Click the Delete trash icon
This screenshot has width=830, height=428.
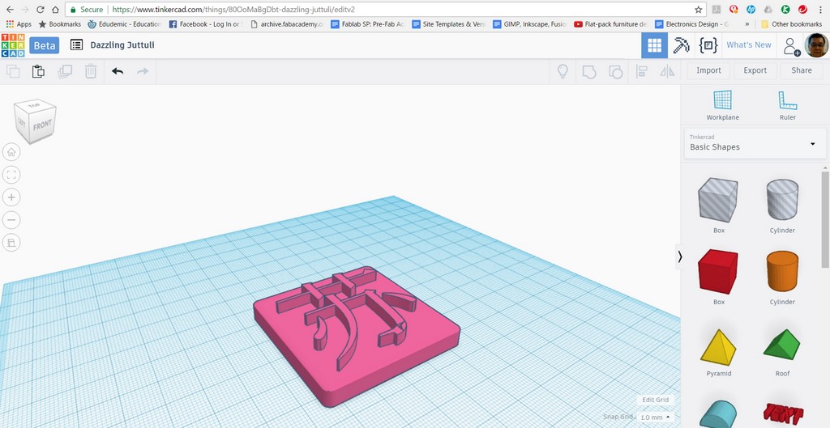[91, 71]
